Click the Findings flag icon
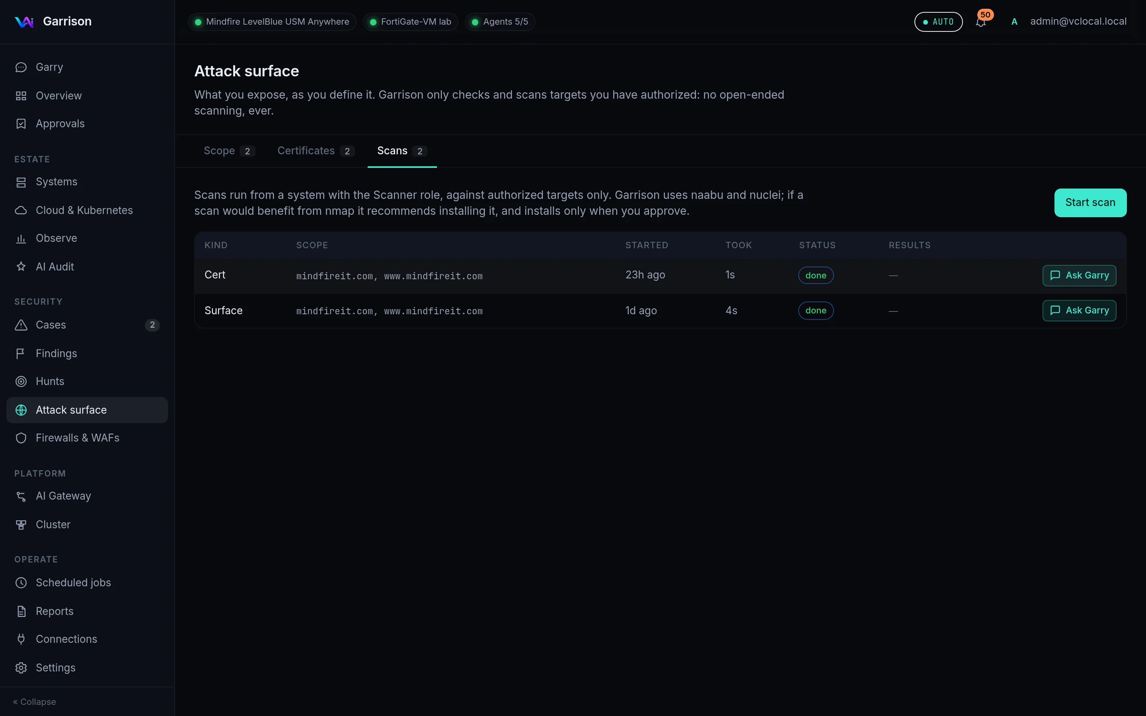Viewport: 1146px width, 716px height. click(x=21, y=353)
